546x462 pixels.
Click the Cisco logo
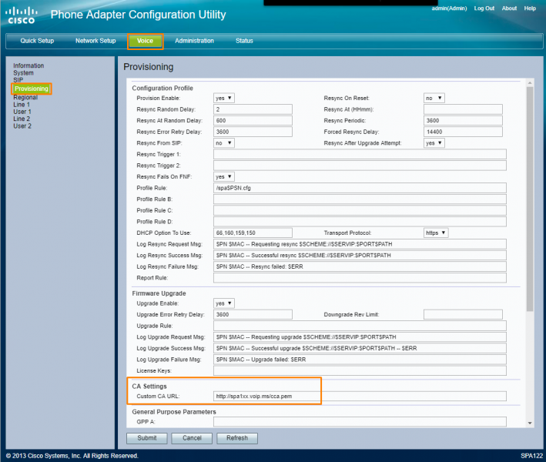click(x=22, y=15)
